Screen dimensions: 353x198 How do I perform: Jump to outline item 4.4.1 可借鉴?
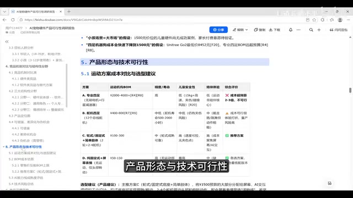(x=21, y=128)
